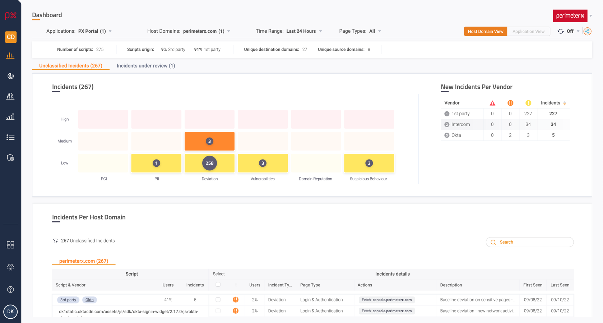Open the settings gear in sidebar

point(10,267)
